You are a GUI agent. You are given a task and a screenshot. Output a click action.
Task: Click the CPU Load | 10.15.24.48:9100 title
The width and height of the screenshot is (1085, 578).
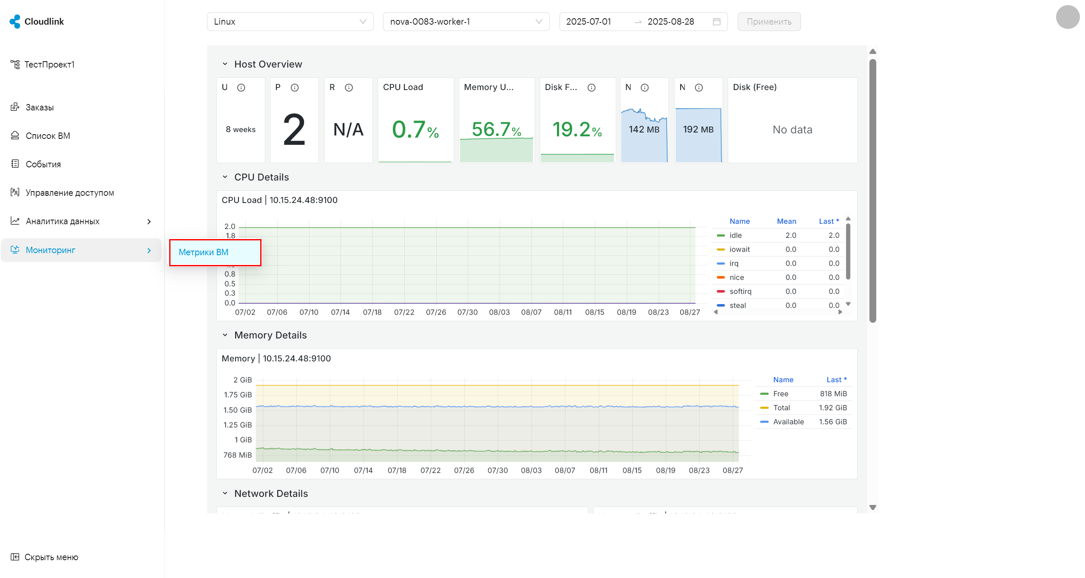coord(279,200)
